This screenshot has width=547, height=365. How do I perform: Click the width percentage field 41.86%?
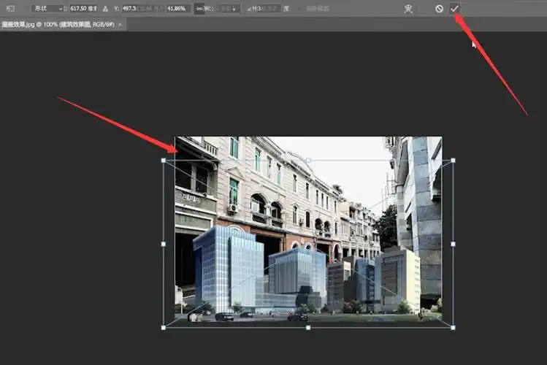pyautogui.click(x=177, y=8)
